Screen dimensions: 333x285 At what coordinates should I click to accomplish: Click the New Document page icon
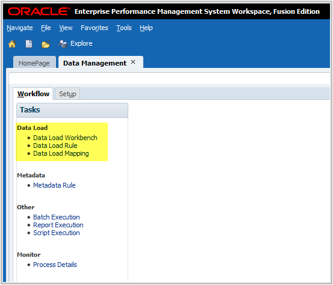coord(29,44)
